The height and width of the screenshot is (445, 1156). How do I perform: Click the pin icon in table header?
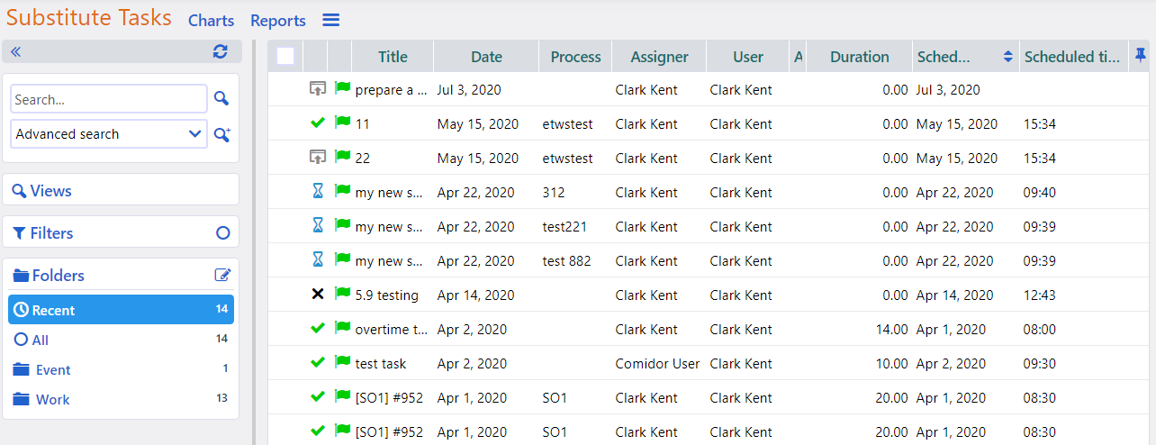(1141, 56)
